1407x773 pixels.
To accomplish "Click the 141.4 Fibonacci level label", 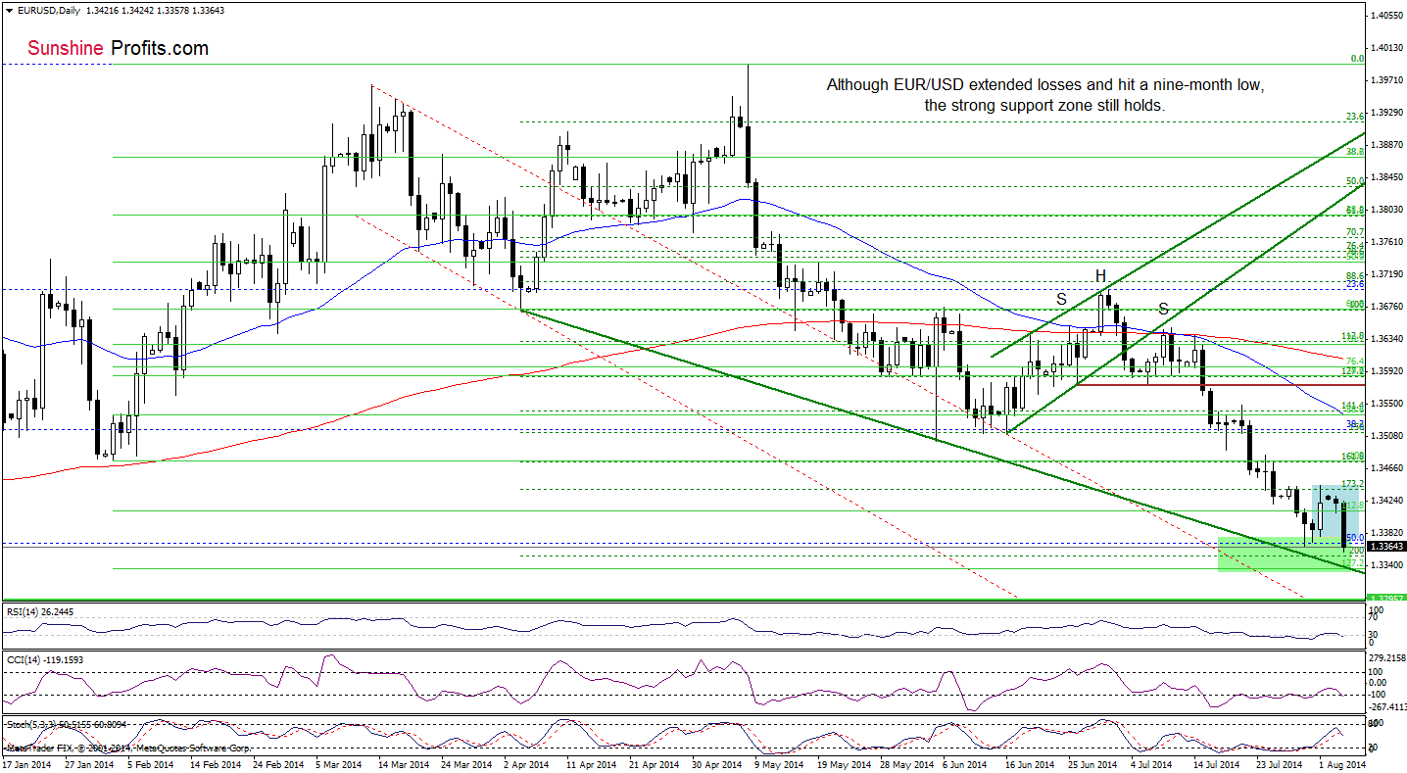I will 1354,405.
